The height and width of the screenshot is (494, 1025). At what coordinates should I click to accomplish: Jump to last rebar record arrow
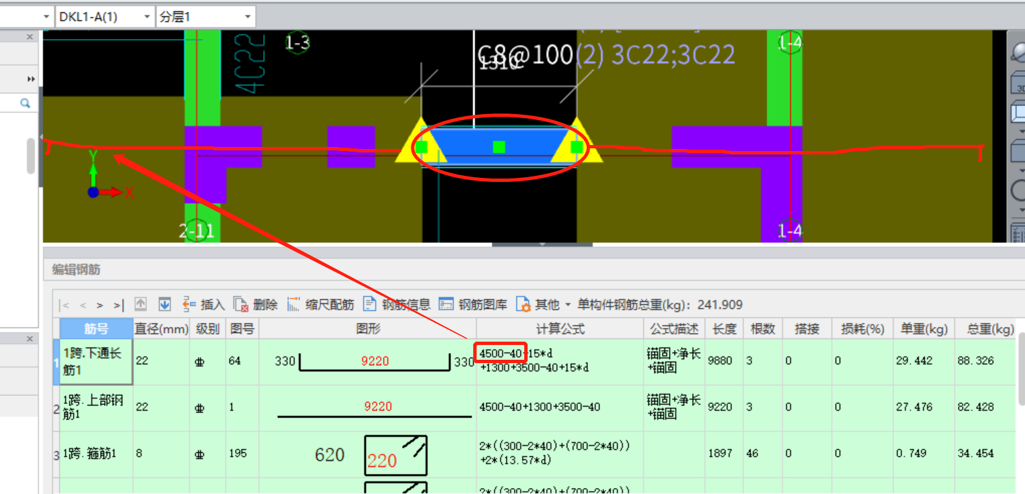pos(118,305)
